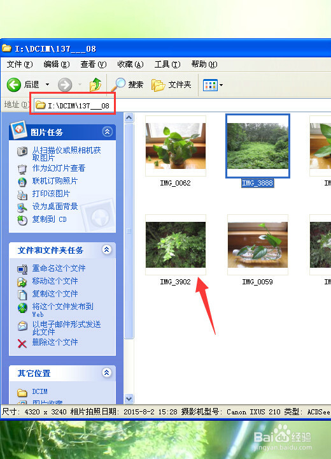Click 作为幻灯片查看 link
Image resolution: width=331 pixels, height=459 pixels.
59,168
